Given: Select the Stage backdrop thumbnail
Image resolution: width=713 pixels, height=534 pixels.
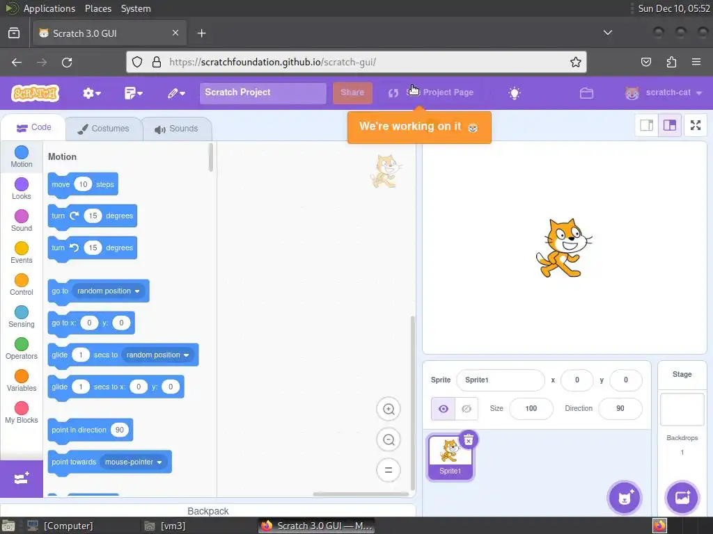Looking at the screenshot, I should [x=682, y=410].
